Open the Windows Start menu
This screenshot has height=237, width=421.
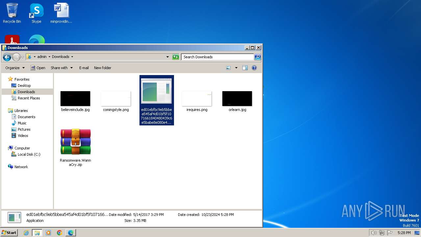tap(9, 233)
